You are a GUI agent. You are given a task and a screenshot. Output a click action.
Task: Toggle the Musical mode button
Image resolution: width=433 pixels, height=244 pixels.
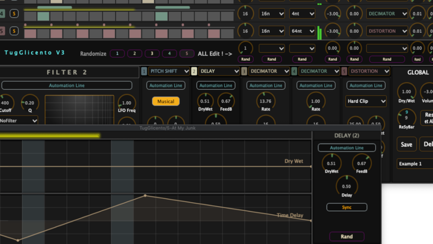click(x=166, y=101)
